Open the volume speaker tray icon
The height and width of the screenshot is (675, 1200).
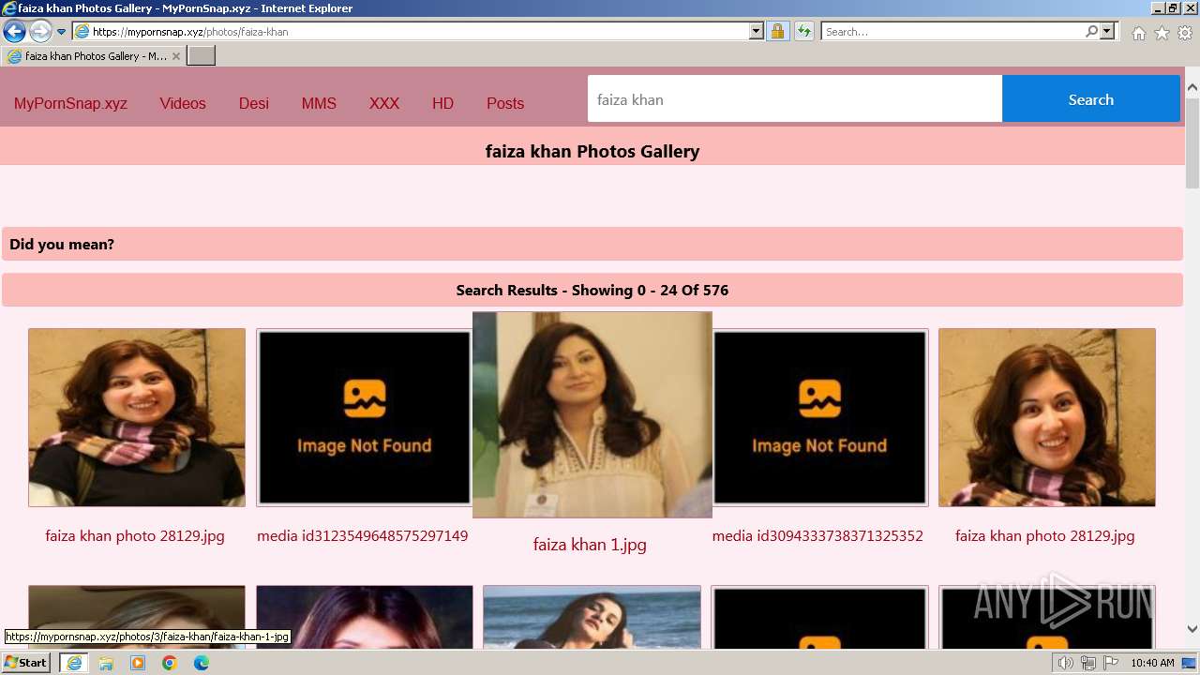pyautogui.click(x=1066, y=663)
